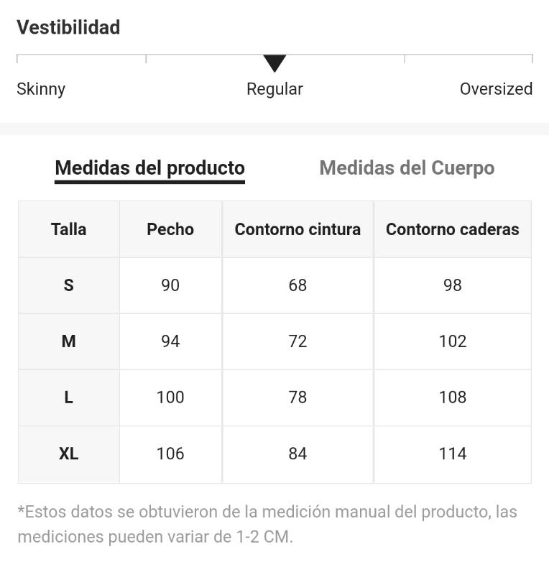The width and height of the screenshot is (549, 575).
Task: Click the Vestibilidad heading
Action: (x=68, y=27)
